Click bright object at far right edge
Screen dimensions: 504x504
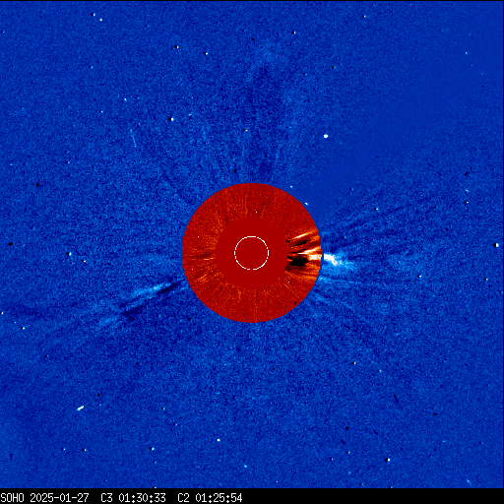(496, 245)
